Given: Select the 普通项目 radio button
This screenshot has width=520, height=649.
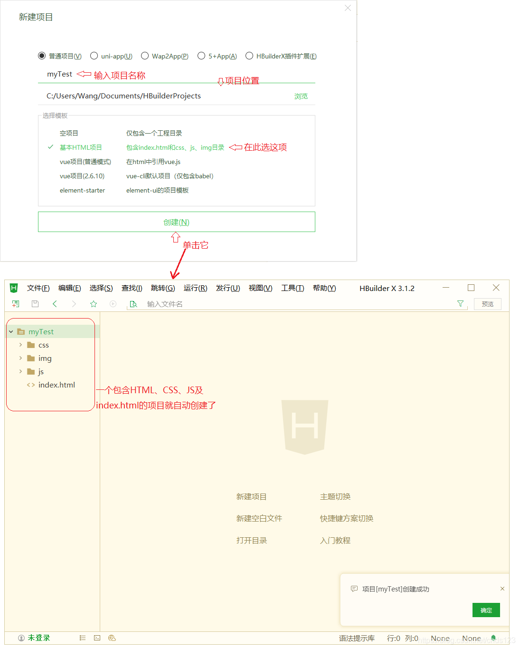Looking at the screenshot, I should click(42, 56).
